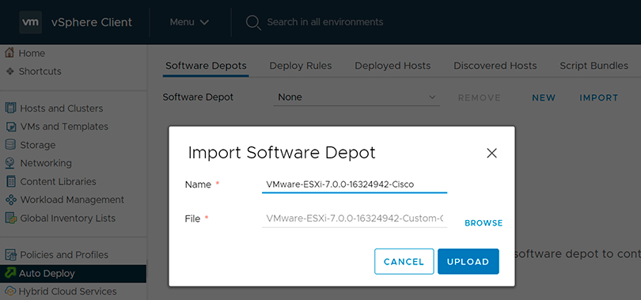Click the Shortcuts diamond icon
This screenshot has height=300, width=641.
click(x=10, y=71)
